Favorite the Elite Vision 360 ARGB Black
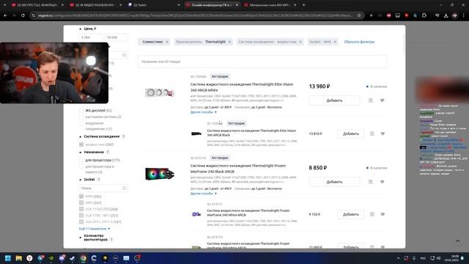The image size is (469, 264). point(383,133)
